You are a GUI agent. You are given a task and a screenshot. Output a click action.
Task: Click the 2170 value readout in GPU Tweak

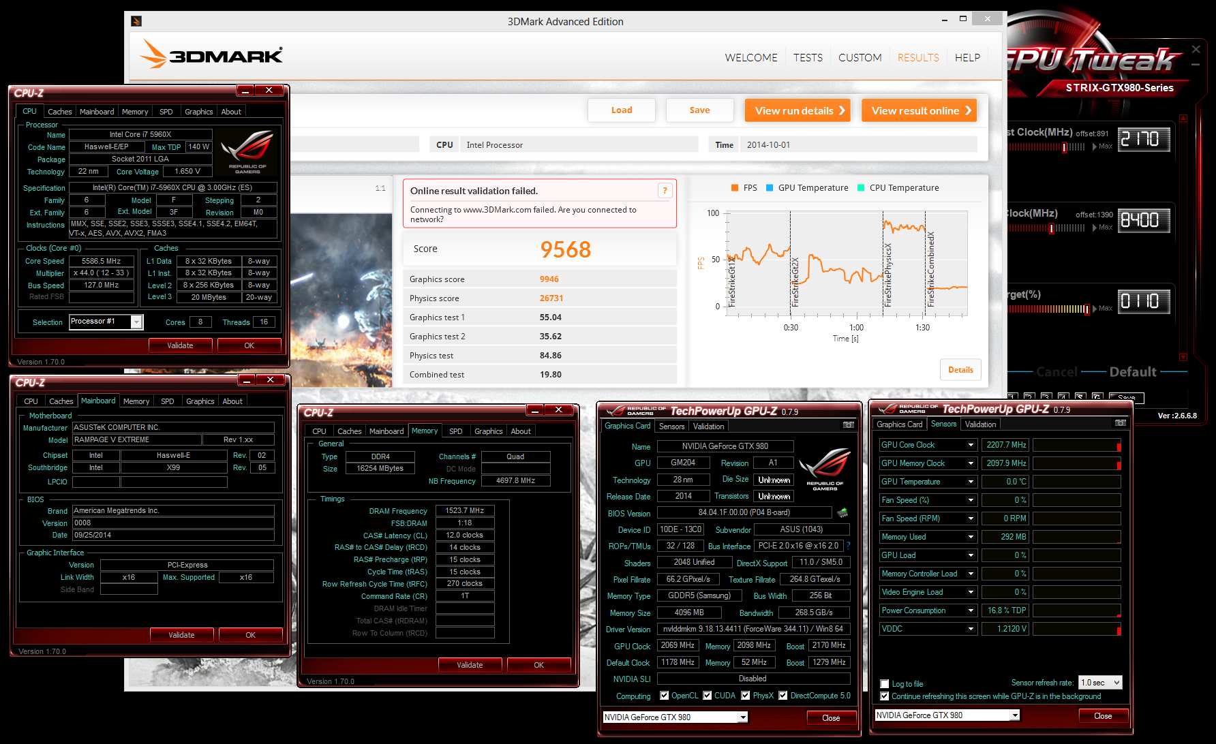(1144, 140)
